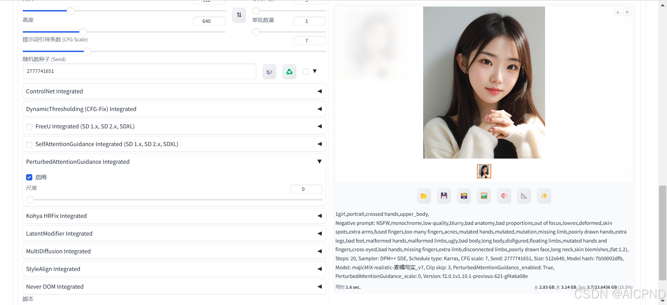
Task: Click the 单批数量 value field showing 1
Action: [x=310, y=21]
